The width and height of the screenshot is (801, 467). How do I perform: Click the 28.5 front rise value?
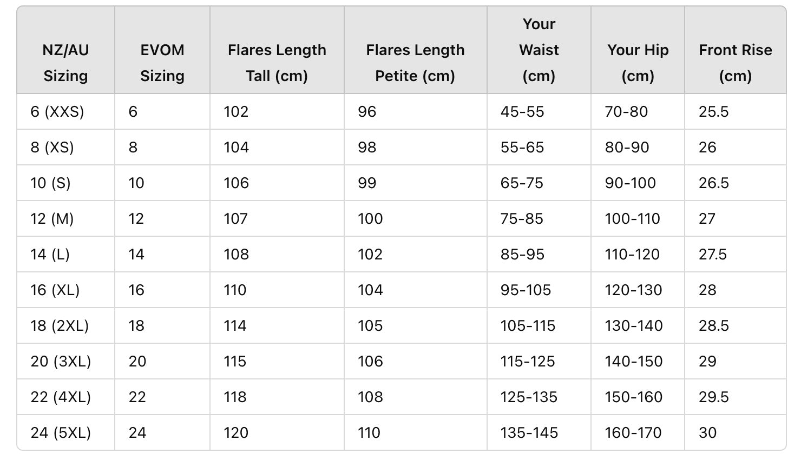tap(713, 326)
